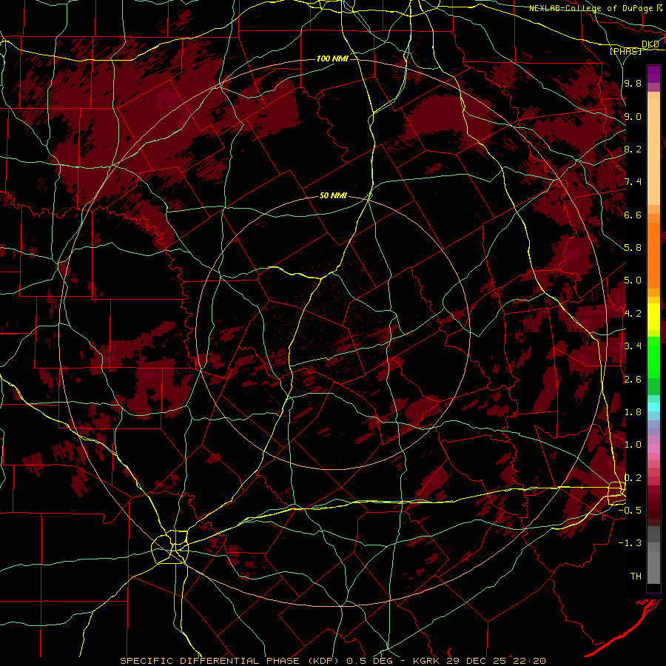Pick the cyan band of the color scale

[x=653, y=406]
